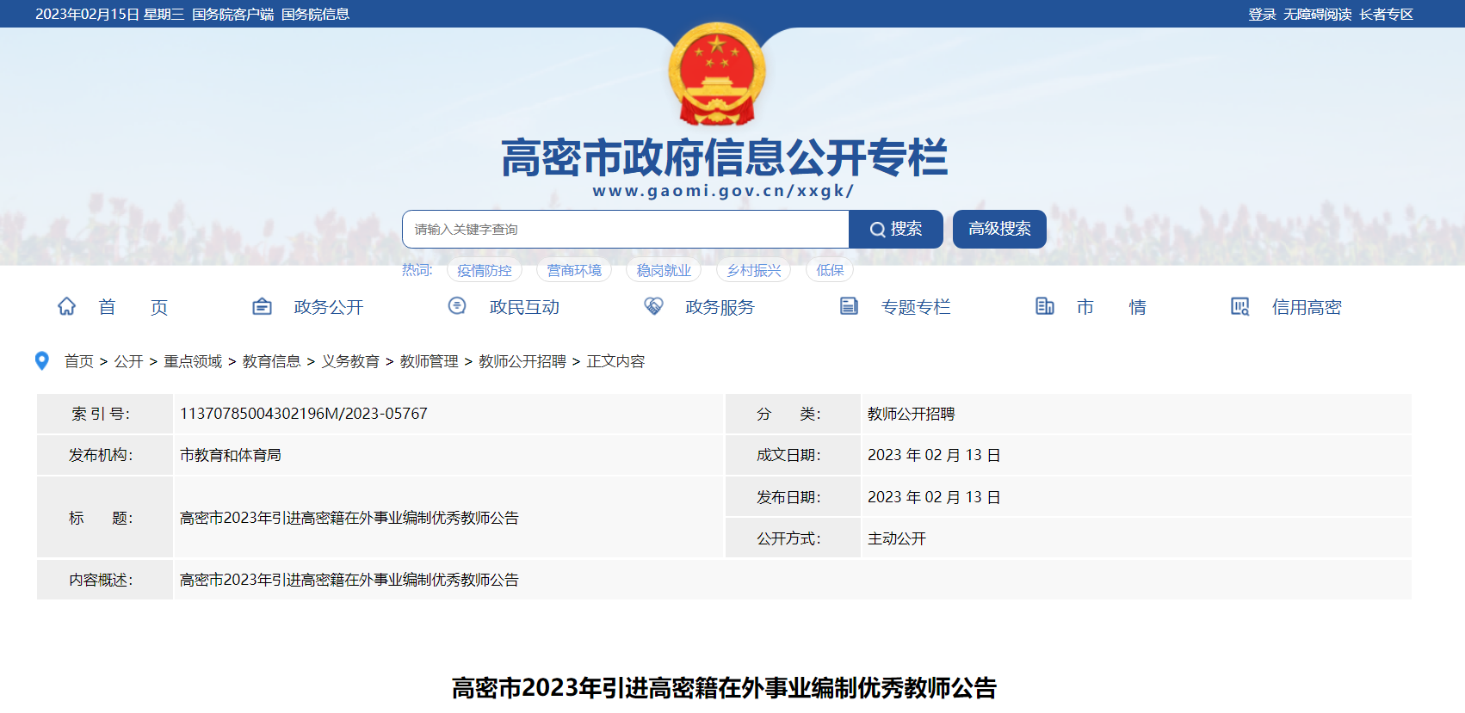Screen dimensions: 1465x713
Task: Switch to 长者专区 elder mode
Action: (1387, 15)
